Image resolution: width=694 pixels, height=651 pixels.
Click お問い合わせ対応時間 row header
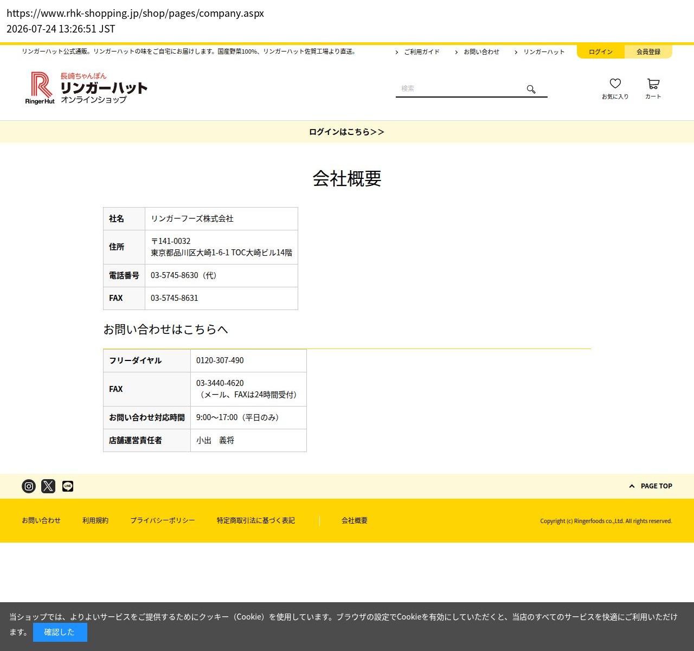(147, 417)
